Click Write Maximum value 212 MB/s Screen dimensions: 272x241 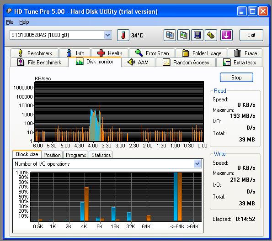(242, 180)
